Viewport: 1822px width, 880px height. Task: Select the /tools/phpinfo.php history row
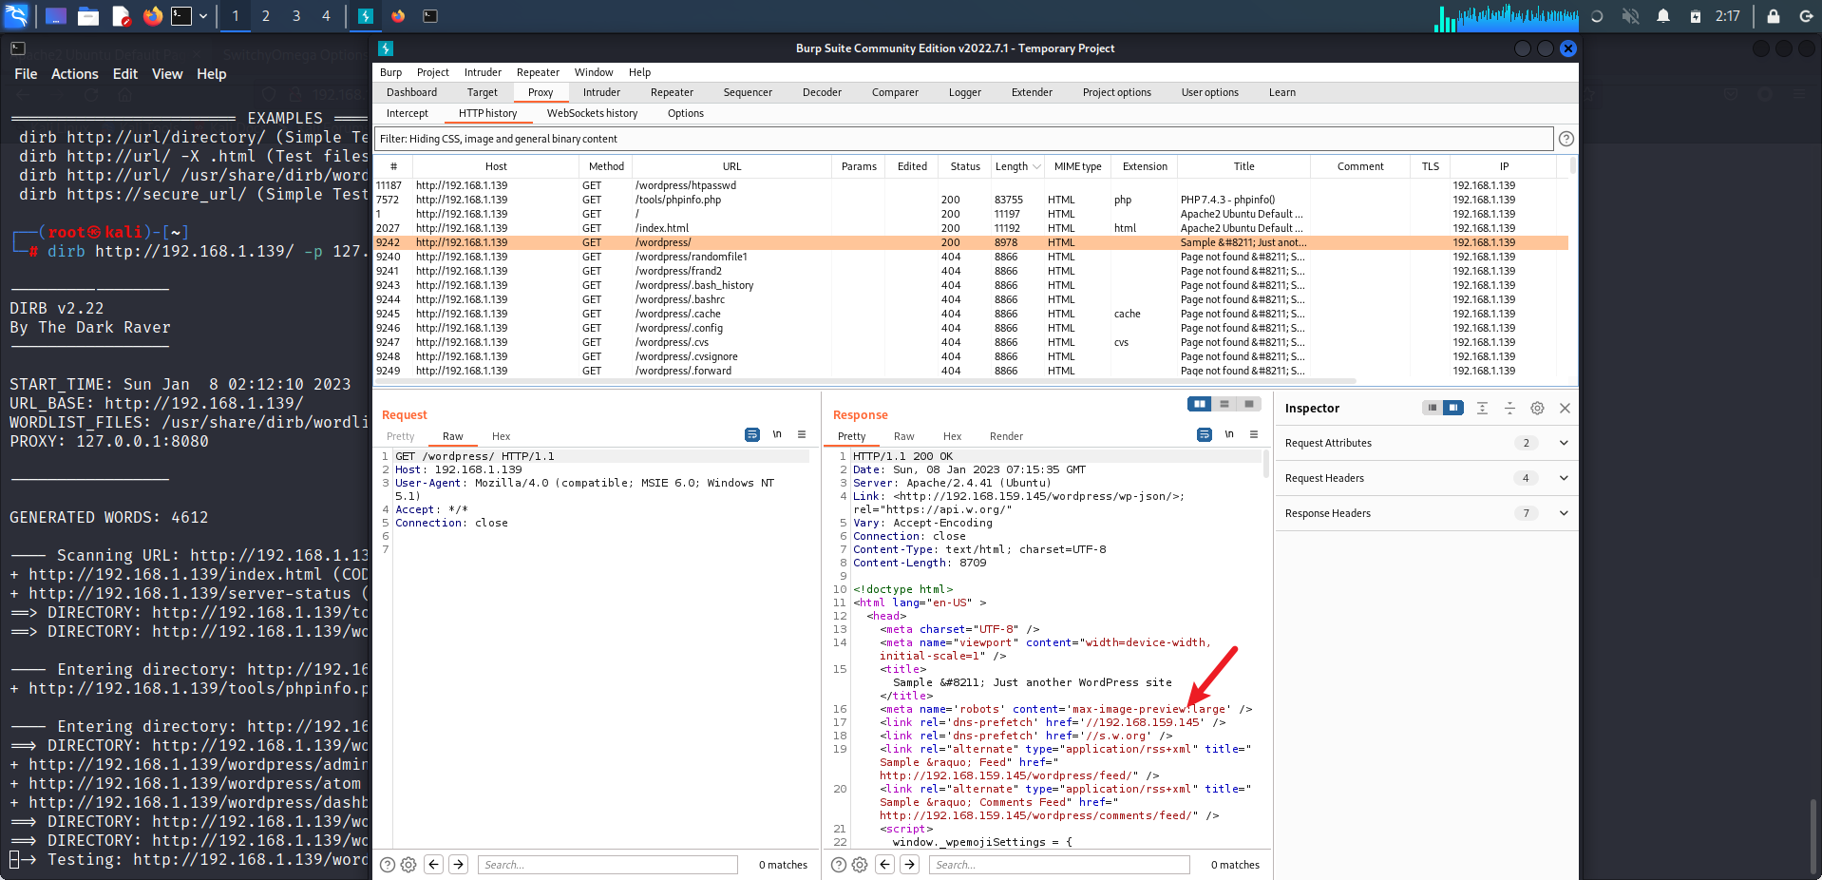tap(971, 200)
